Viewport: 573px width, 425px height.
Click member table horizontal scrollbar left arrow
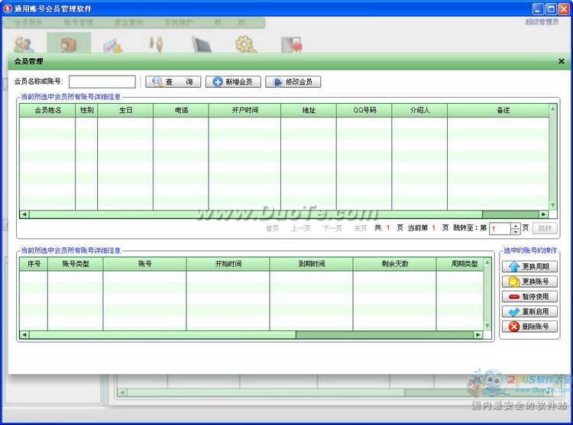point(24,214)
